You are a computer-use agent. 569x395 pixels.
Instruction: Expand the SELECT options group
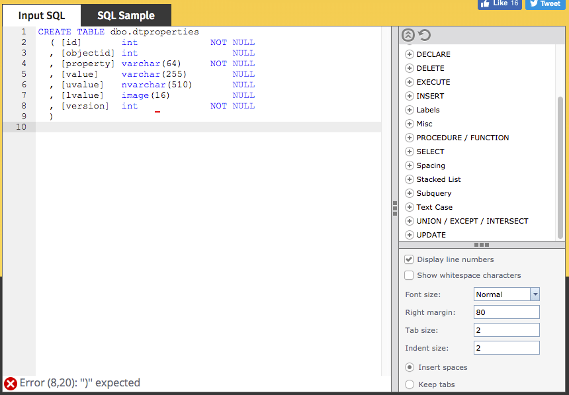click(x=410, y=152)
